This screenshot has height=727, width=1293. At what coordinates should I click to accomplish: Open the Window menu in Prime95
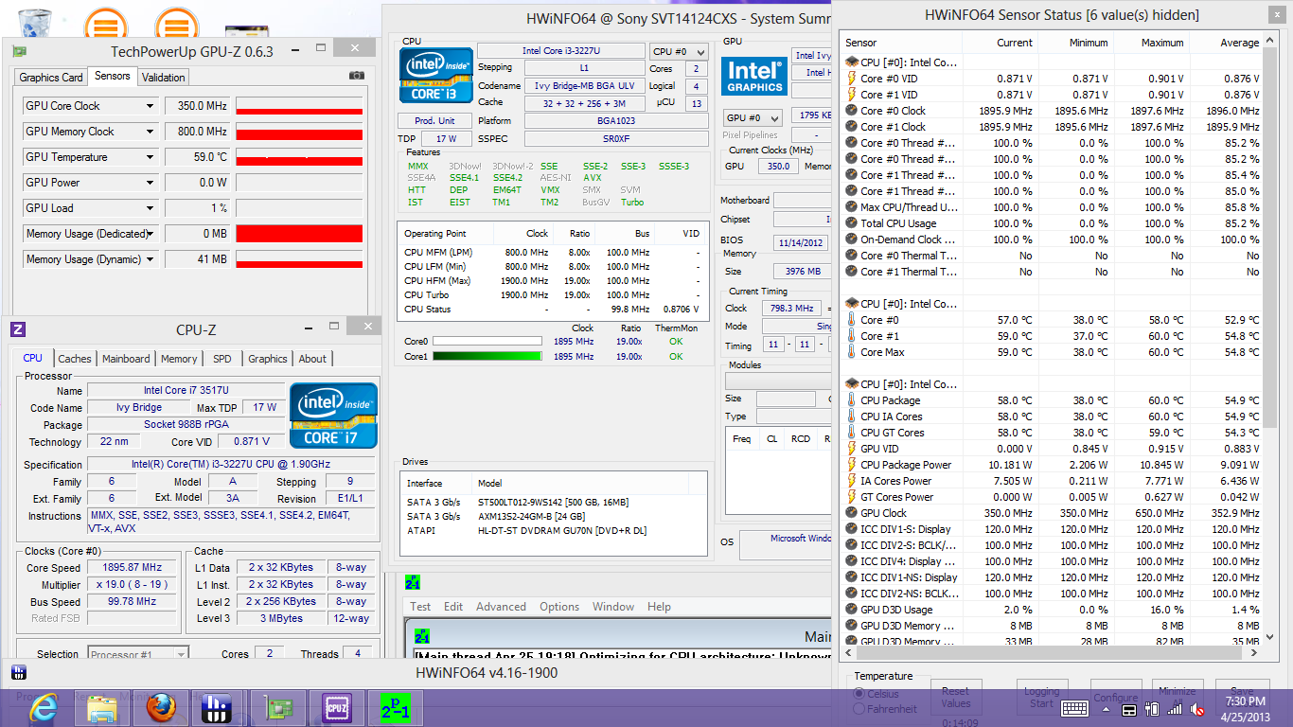pyautogui.click(x=613, y=607)
